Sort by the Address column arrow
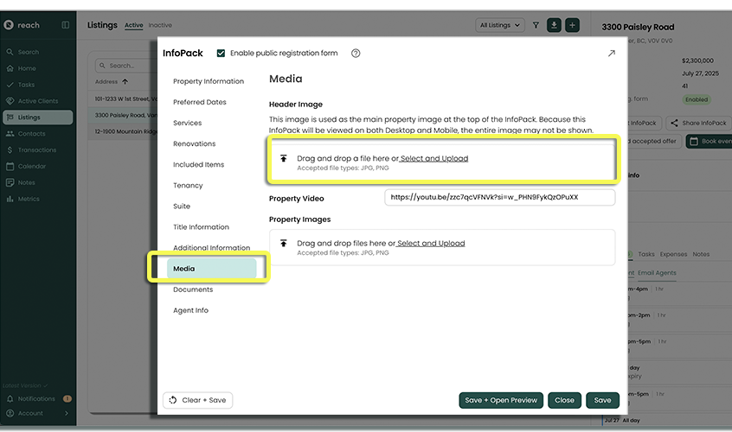The width and height of the screenshot is (732, 432). (x=125, y=82)
